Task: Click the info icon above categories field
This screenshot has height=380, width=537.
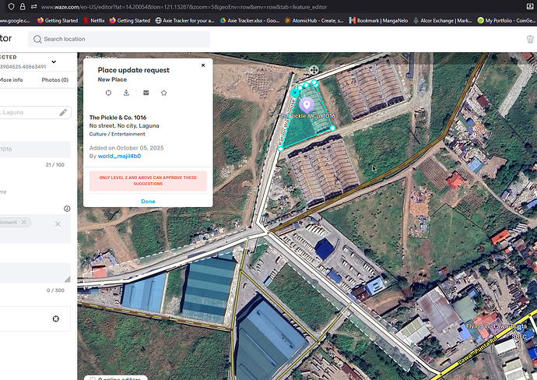Action: tap(67, 209)
